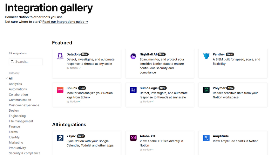Viewport: 278px width, 155px height.
Task: Select the All category filter
Action: click(x=11, y=78)
